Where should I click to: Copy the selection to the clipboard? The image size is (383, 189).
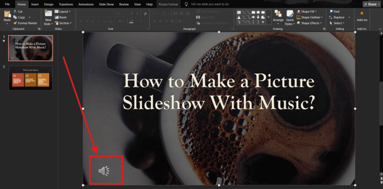tap(19, 17)
